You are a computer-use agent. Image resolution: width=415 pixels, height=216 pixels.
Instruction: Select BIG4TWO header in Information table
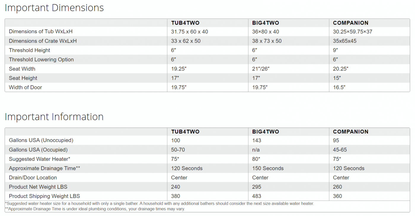pos(266,132)
